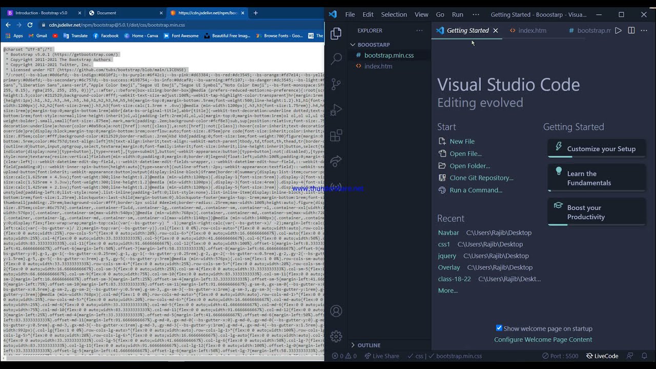The image size is (656, 369).
Task: Close the Getting Started tab
Action: (x=496, y=31)
